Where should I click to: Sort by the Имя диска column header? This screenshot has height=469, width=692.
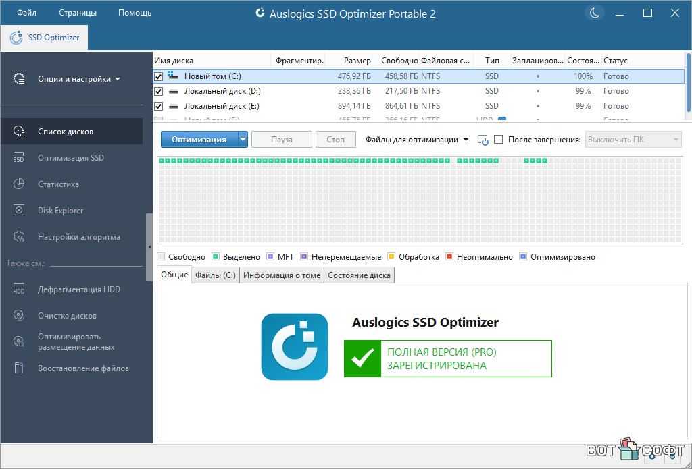(x=212, y=61)
